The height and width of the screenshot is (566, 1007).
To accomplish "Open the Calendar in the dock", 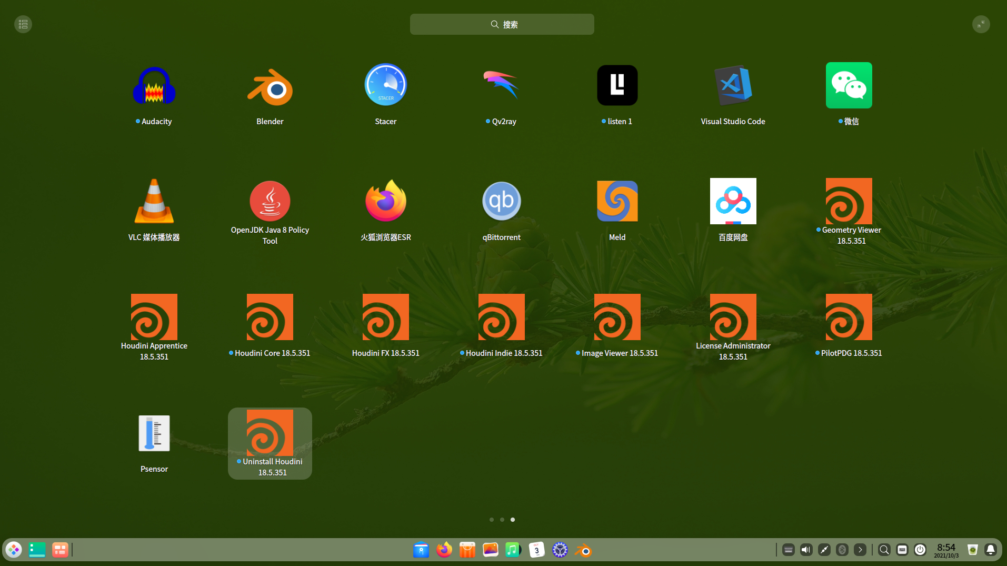I will pyautogui.click(x=536, y=550).
